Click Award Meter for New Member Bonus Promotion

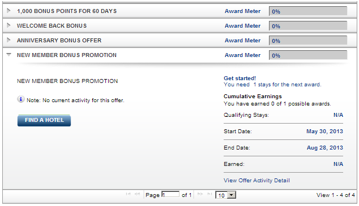[242, 55]
